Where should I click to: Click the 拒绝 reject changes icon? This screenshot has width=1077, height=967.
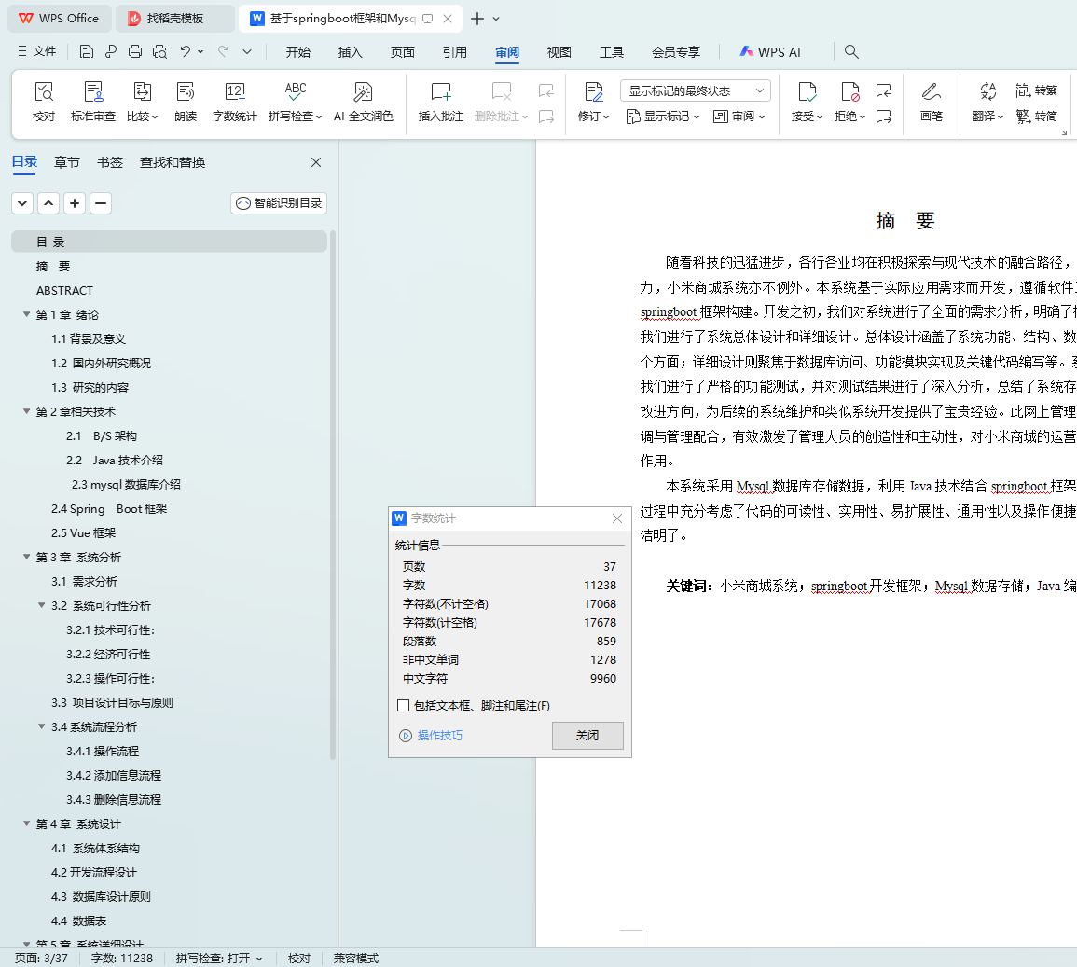pos(849,92)
